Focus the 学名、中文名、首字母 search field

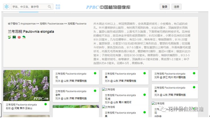[x=32, y=7]
